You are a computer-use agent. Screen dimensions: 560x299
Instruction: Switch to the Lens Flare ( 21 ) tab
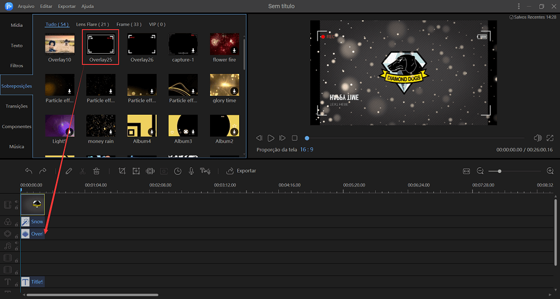pyautogui.click(x=92, y=24)
